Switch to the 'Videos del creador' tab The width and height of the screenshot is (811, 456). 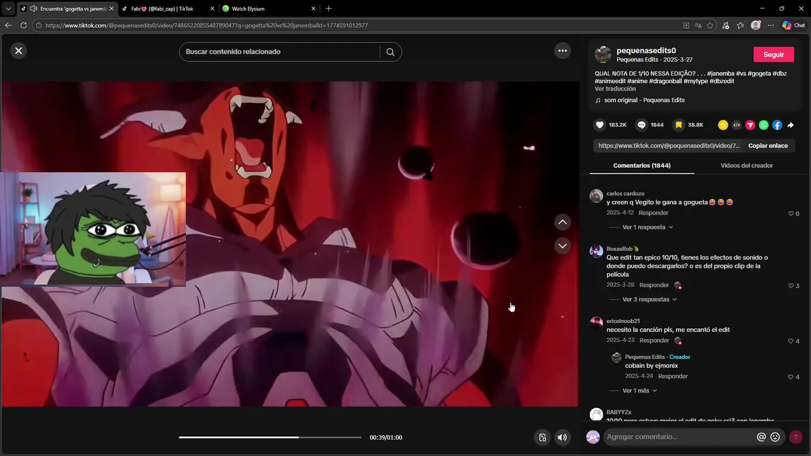pyautogui.click(x=746, y=165)
